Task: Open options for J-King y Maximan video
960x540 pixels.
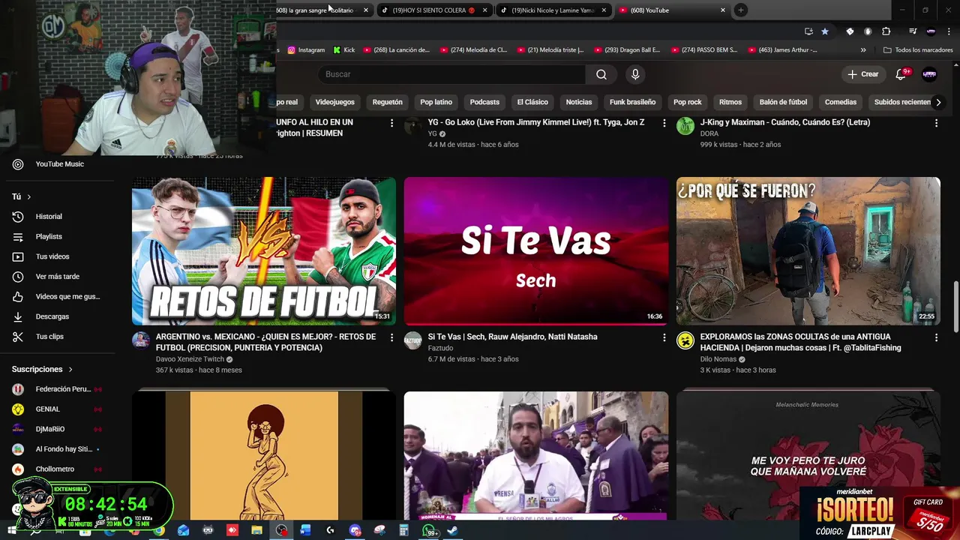Action: point(936,123)
